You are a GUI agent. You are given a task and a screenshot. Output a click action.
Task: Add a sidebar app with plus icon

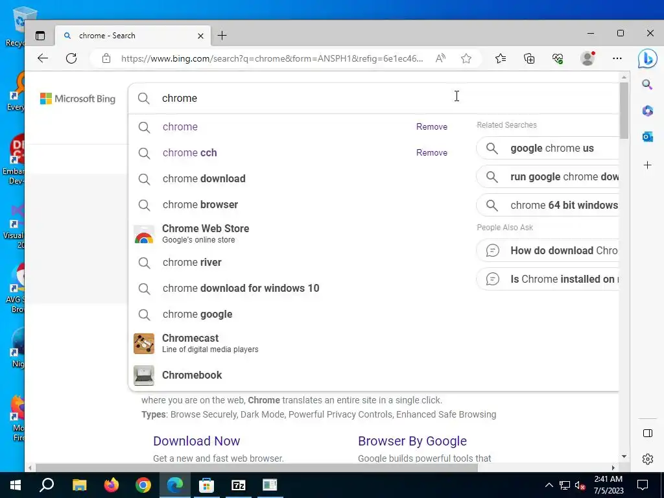pyautogui.click(x=647, y=165)
